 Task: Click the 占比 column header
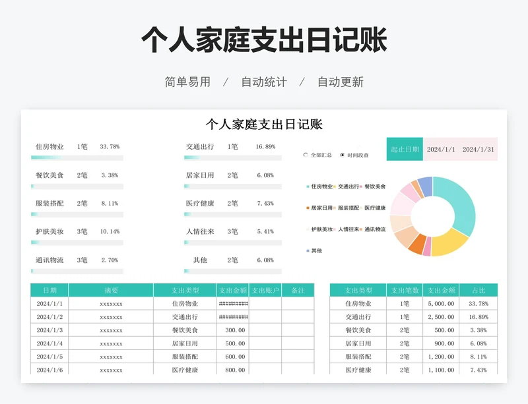click(x=478, y=290)
